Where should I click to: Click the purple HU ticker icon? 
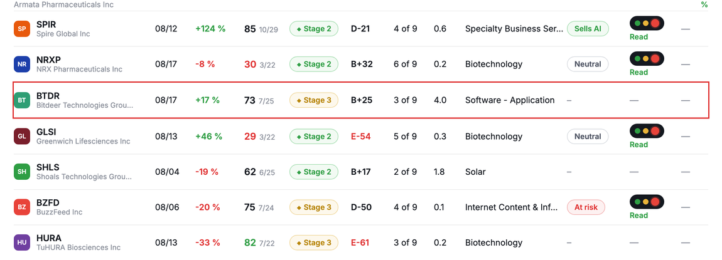(x=21, y=242)
